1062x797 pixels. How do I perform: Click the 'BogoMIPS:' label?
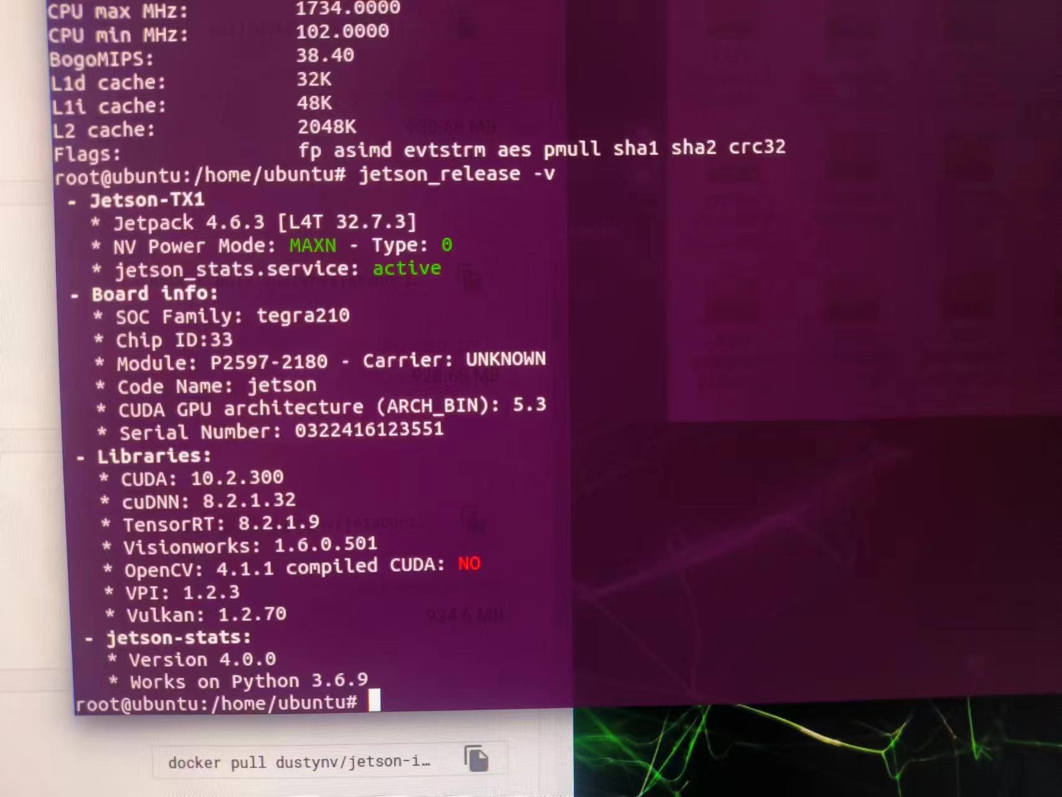(x=101, y=59)
